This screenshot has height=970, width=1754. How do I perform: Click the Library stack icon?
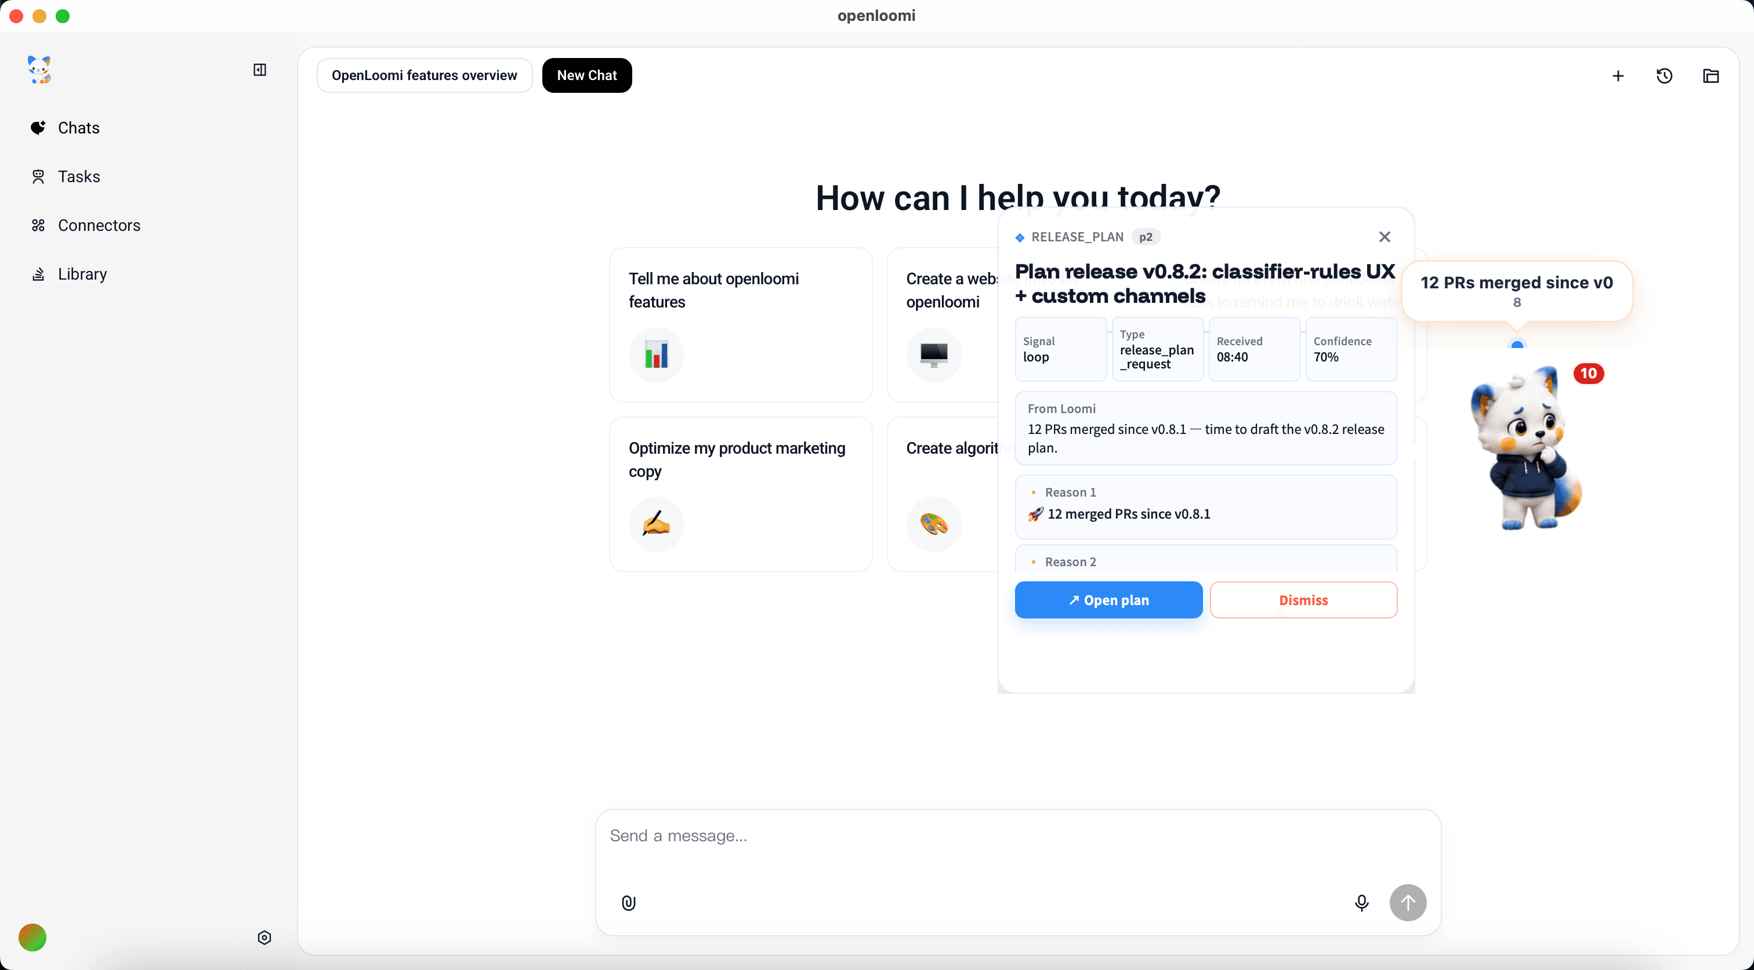(x=38, y=274)
